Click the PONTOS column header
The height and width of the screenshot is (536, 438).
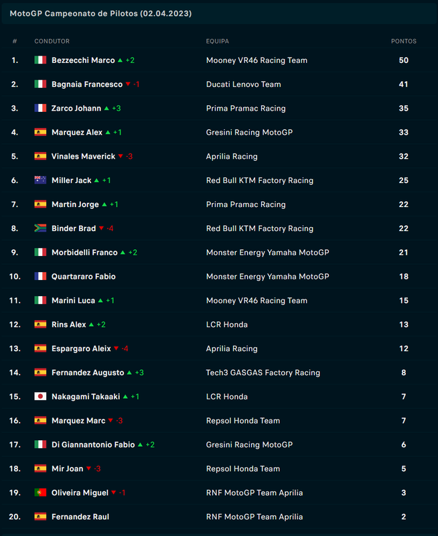404,41
